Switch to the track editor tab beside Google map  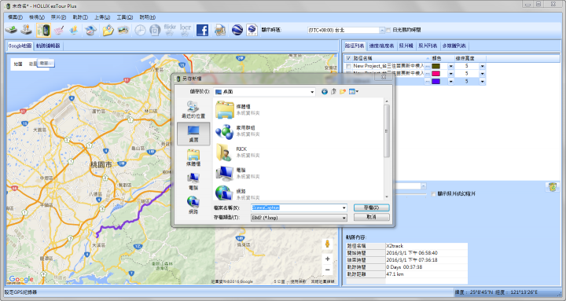48,46
